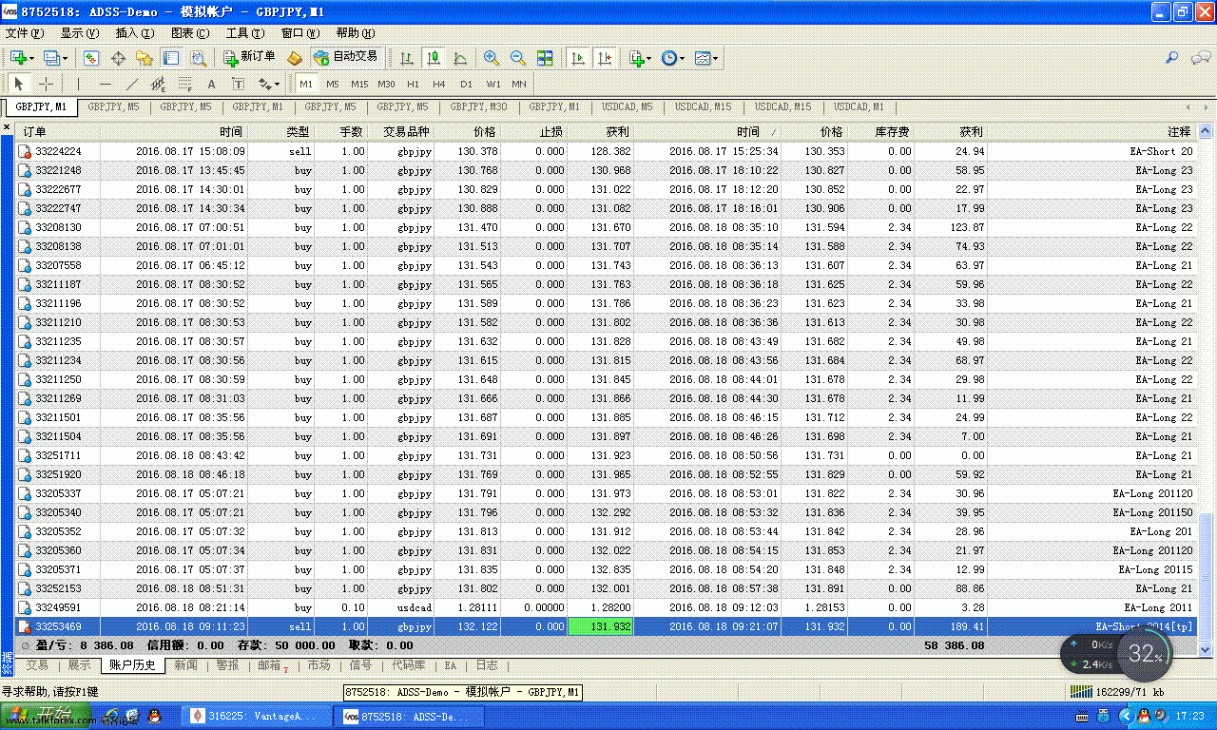
Task: Select the vertical line drawing tool
Action: (x=79, y=84)
